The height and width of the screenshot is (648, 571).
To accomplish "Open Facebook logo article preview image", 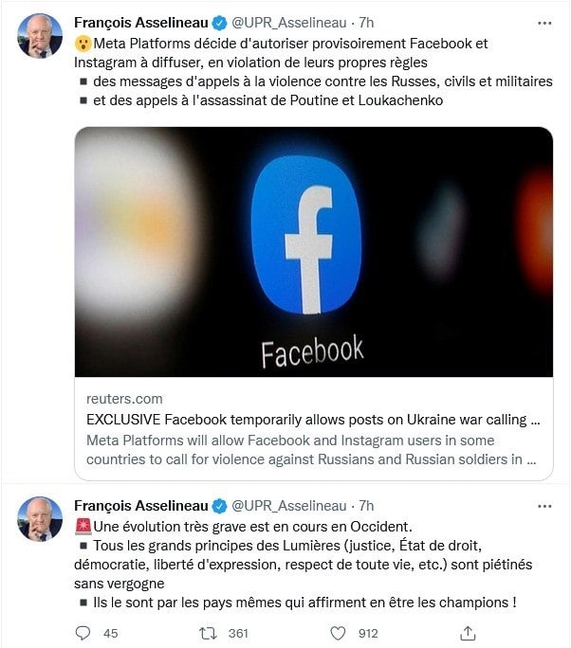I will pyautogui.click(x=313, y=252).
